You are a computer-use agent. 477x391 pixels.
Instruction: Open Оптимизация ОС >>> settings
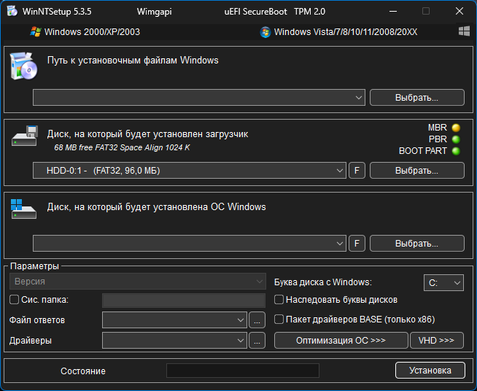pyautogui.click(x=341, y=341)
